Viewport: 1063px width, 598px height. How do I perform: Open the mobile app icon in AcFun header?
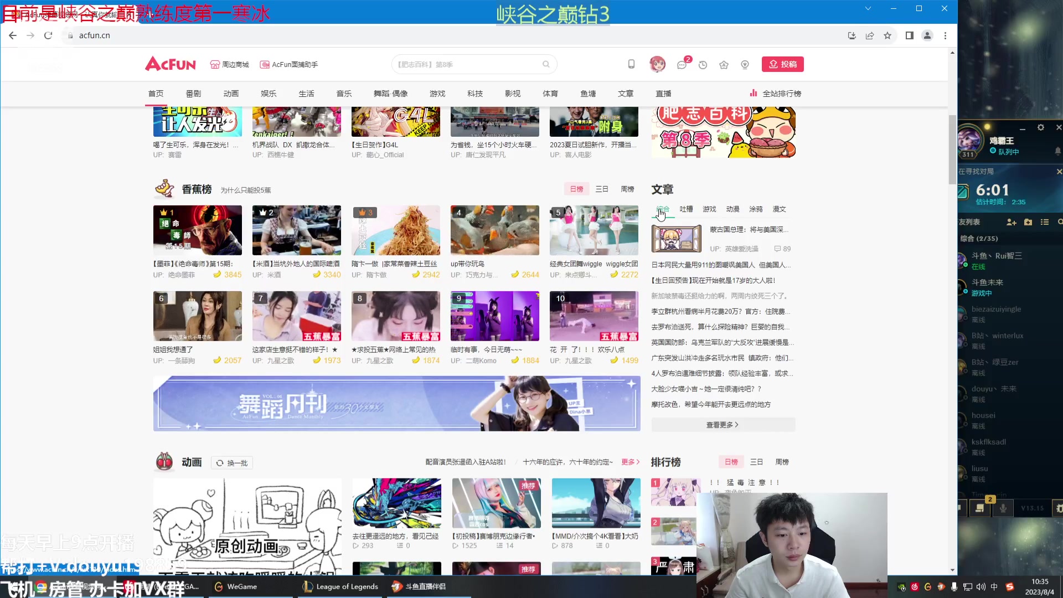pyautogui.click(x=631, y=64)
